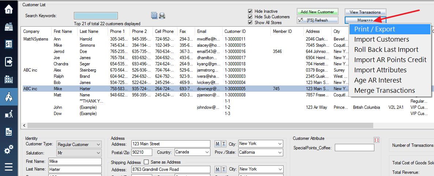The height and width of the screenshot is (176, 434).
Task: Toggle the Hide Inactive checkbox
Action: (x=250, y=11)
